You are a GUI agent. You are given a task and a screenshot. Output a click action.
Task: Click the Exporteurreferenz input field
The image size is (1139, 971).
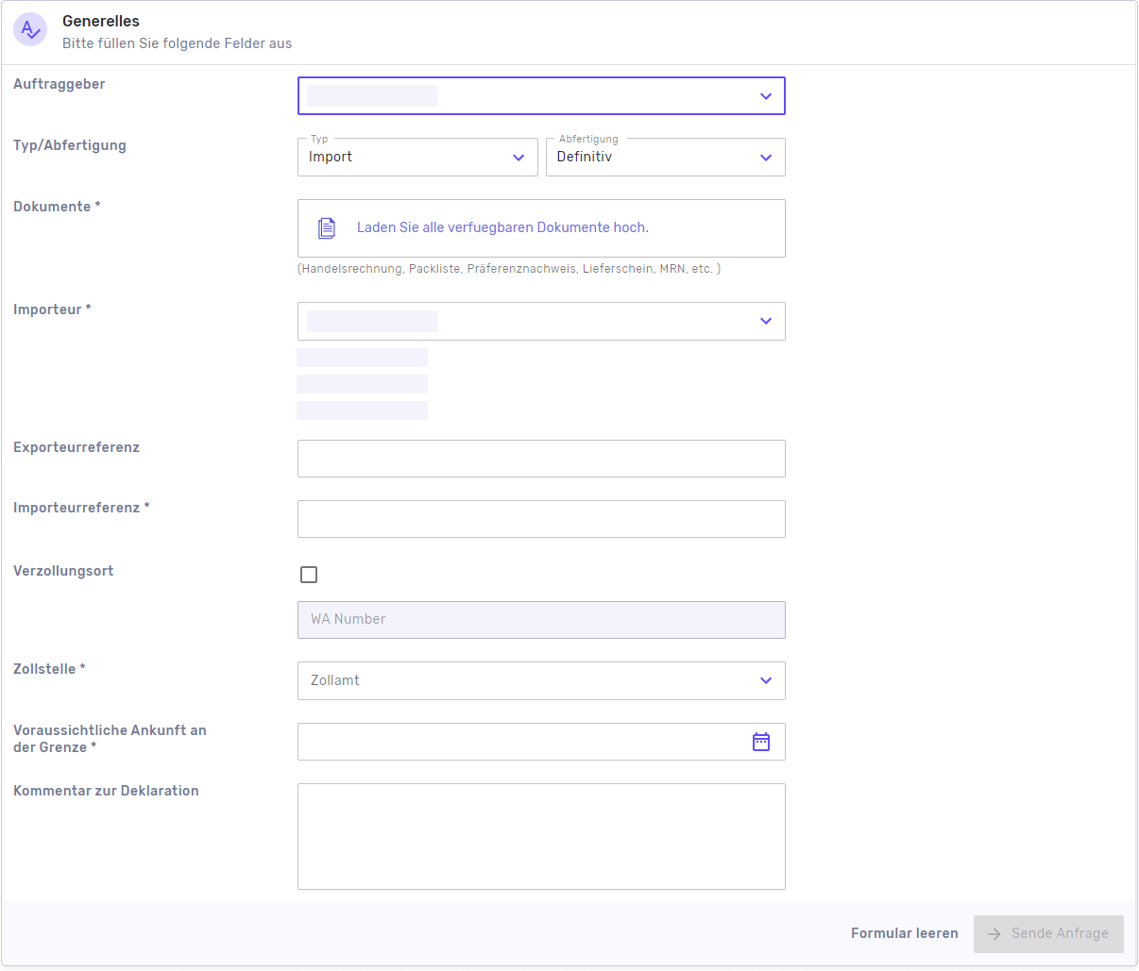click(x=541, y=459)
